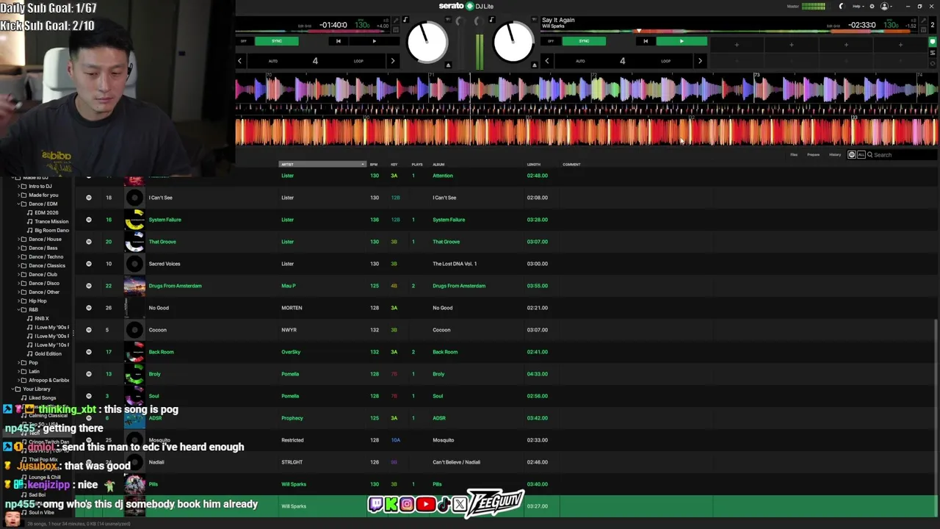Sort by the LENGTH column header
The width and height of the screenshot is (940, 529).
(x=534, y=165)
